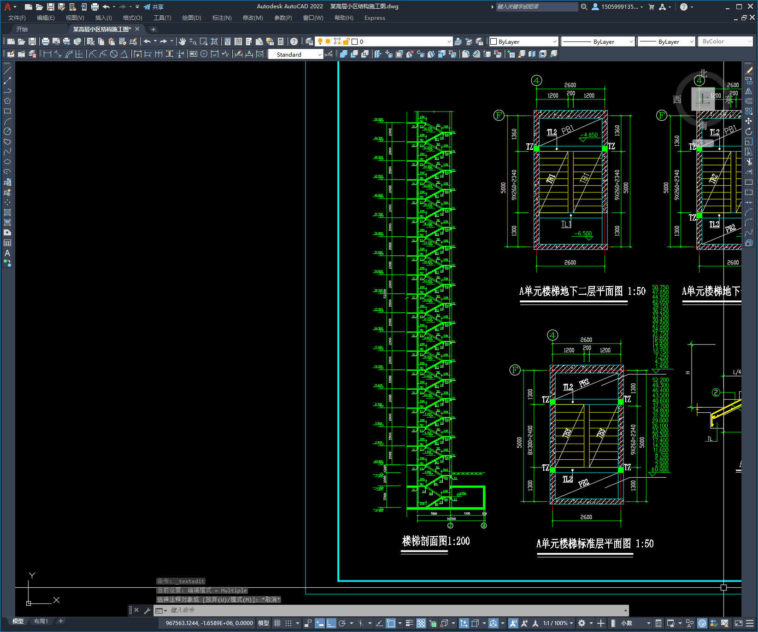
Task: Open the AutoCAD application menu logo
Action: [x=7, y=6]
